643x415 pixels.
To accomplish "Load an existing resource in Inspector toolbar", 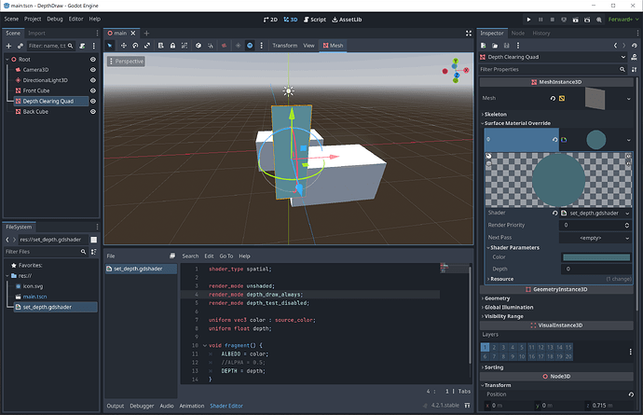I will 495,46.
